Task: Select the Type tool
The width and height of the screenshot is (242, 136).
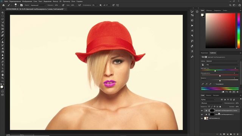Action: (x=3, y=65)
